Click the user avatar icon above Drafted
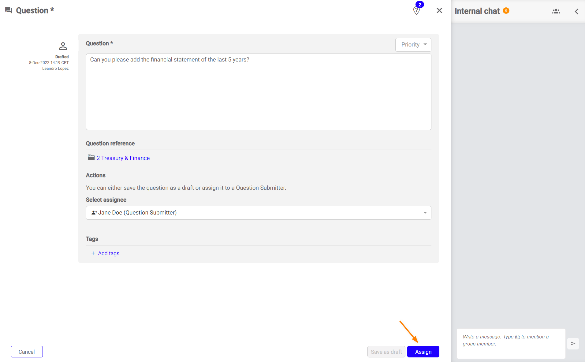This screenshot has height=362, width=585. 63,46
